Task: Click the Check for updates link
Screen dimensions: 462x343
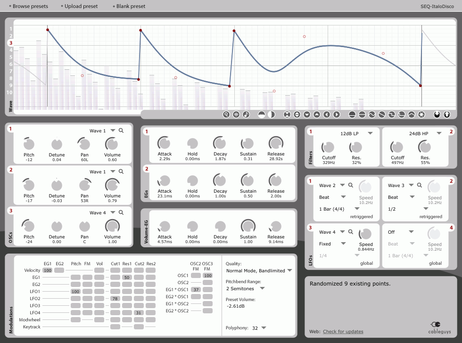Action: click(x=343, y=332)
